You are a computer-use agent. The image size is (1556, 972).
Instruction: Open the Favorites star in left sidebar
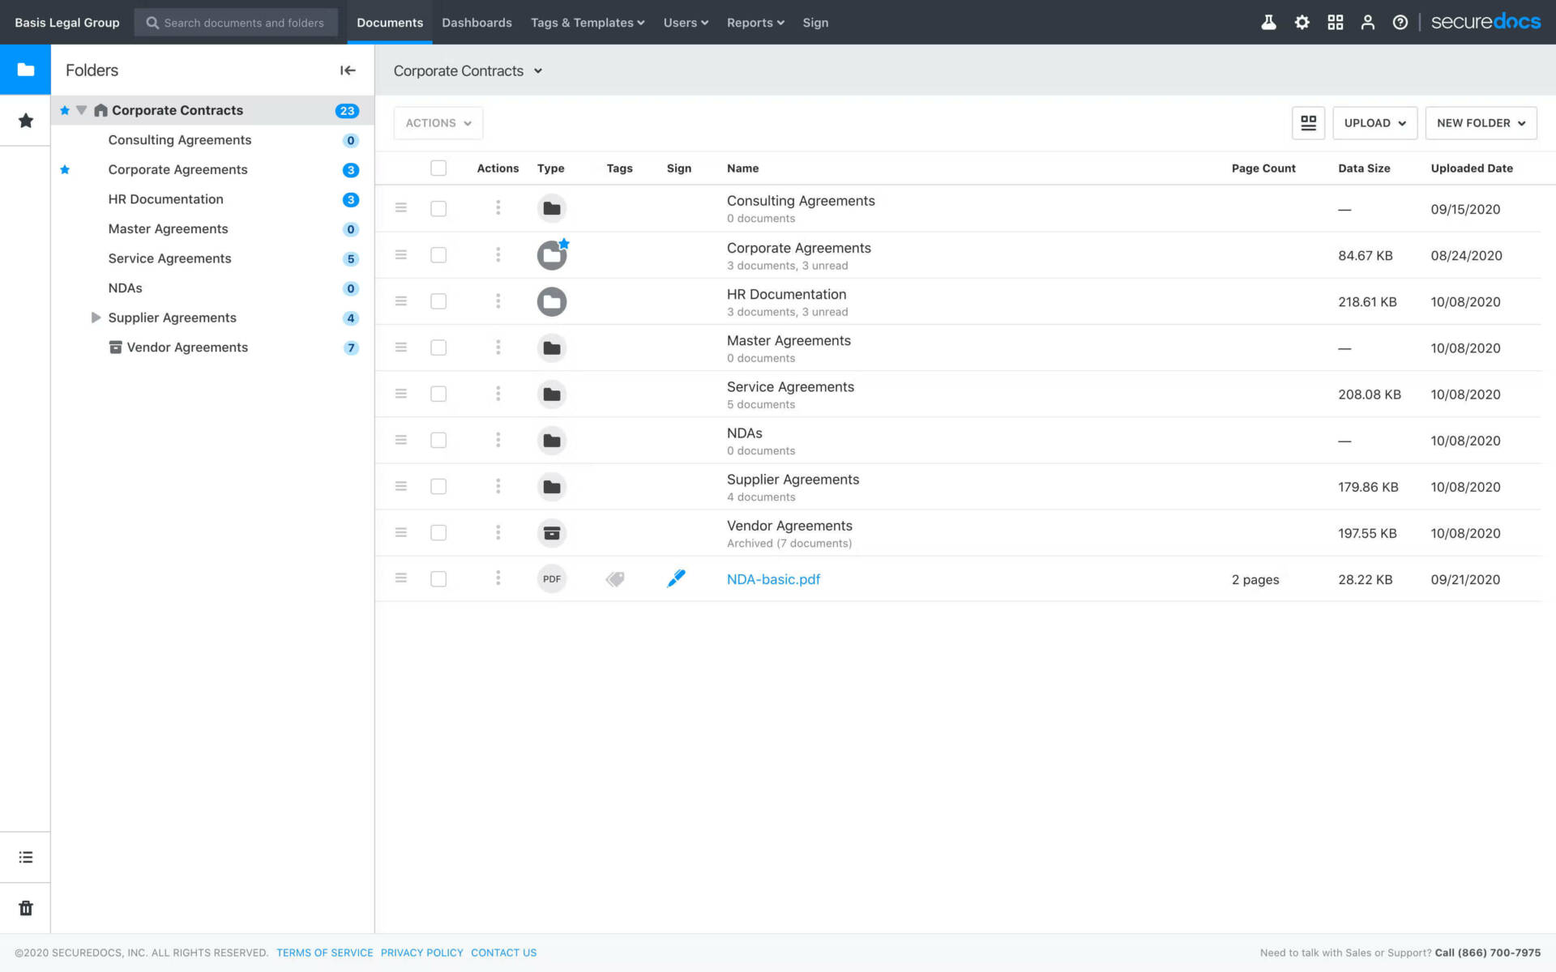(25, 120)
